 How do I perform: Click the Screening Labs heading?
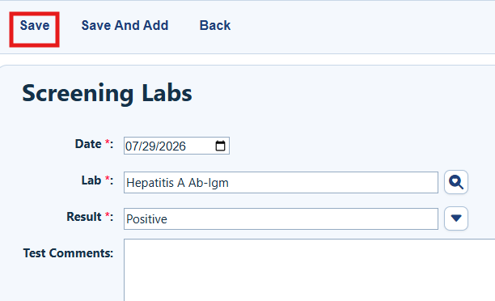[x=107, y=94]
